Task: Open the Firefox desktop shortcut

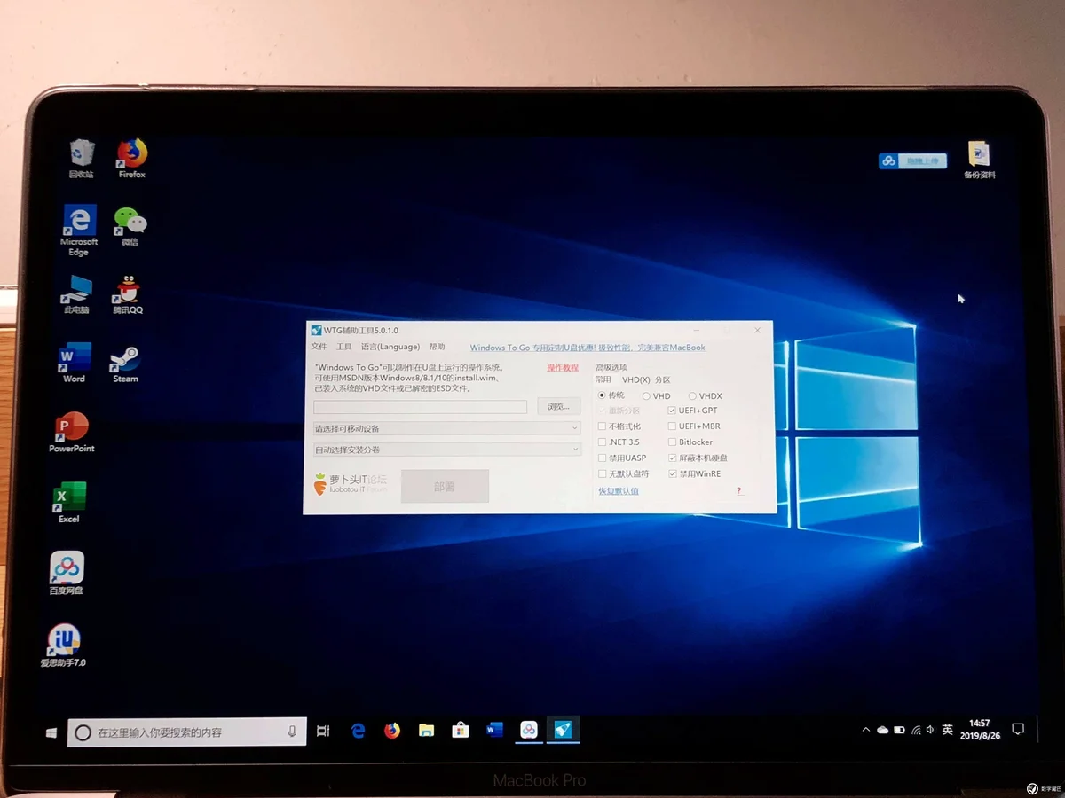Action: (x=132, y=159)
